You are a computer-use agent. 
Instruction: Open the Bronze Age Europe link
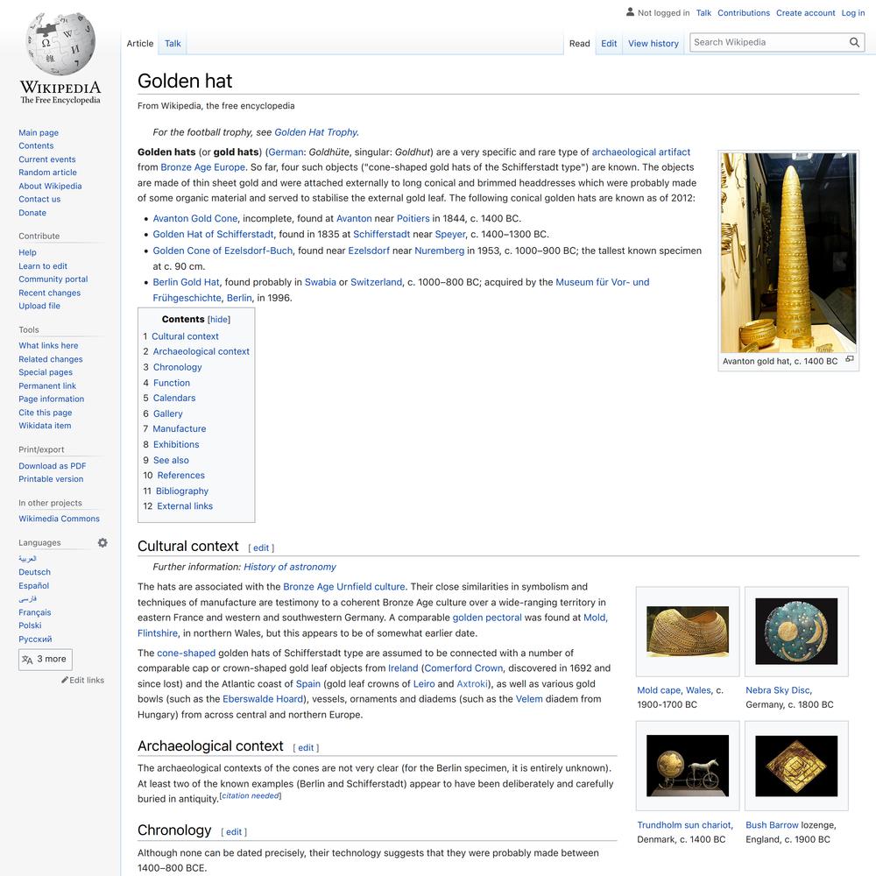(203, 167)
